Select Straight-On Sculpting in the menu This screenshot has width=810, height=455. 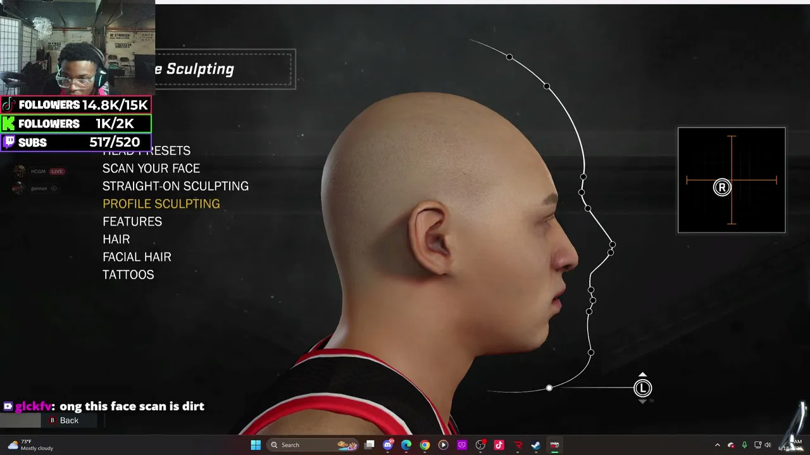click(175, 186)
